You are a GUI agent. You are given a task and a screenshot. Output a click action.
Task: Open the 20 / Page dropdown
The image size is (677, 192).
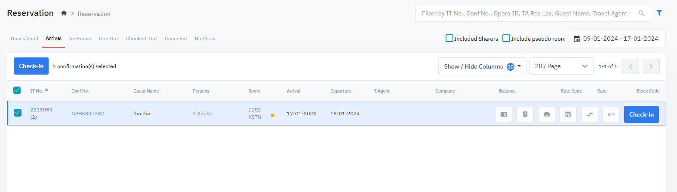point(561,66)
